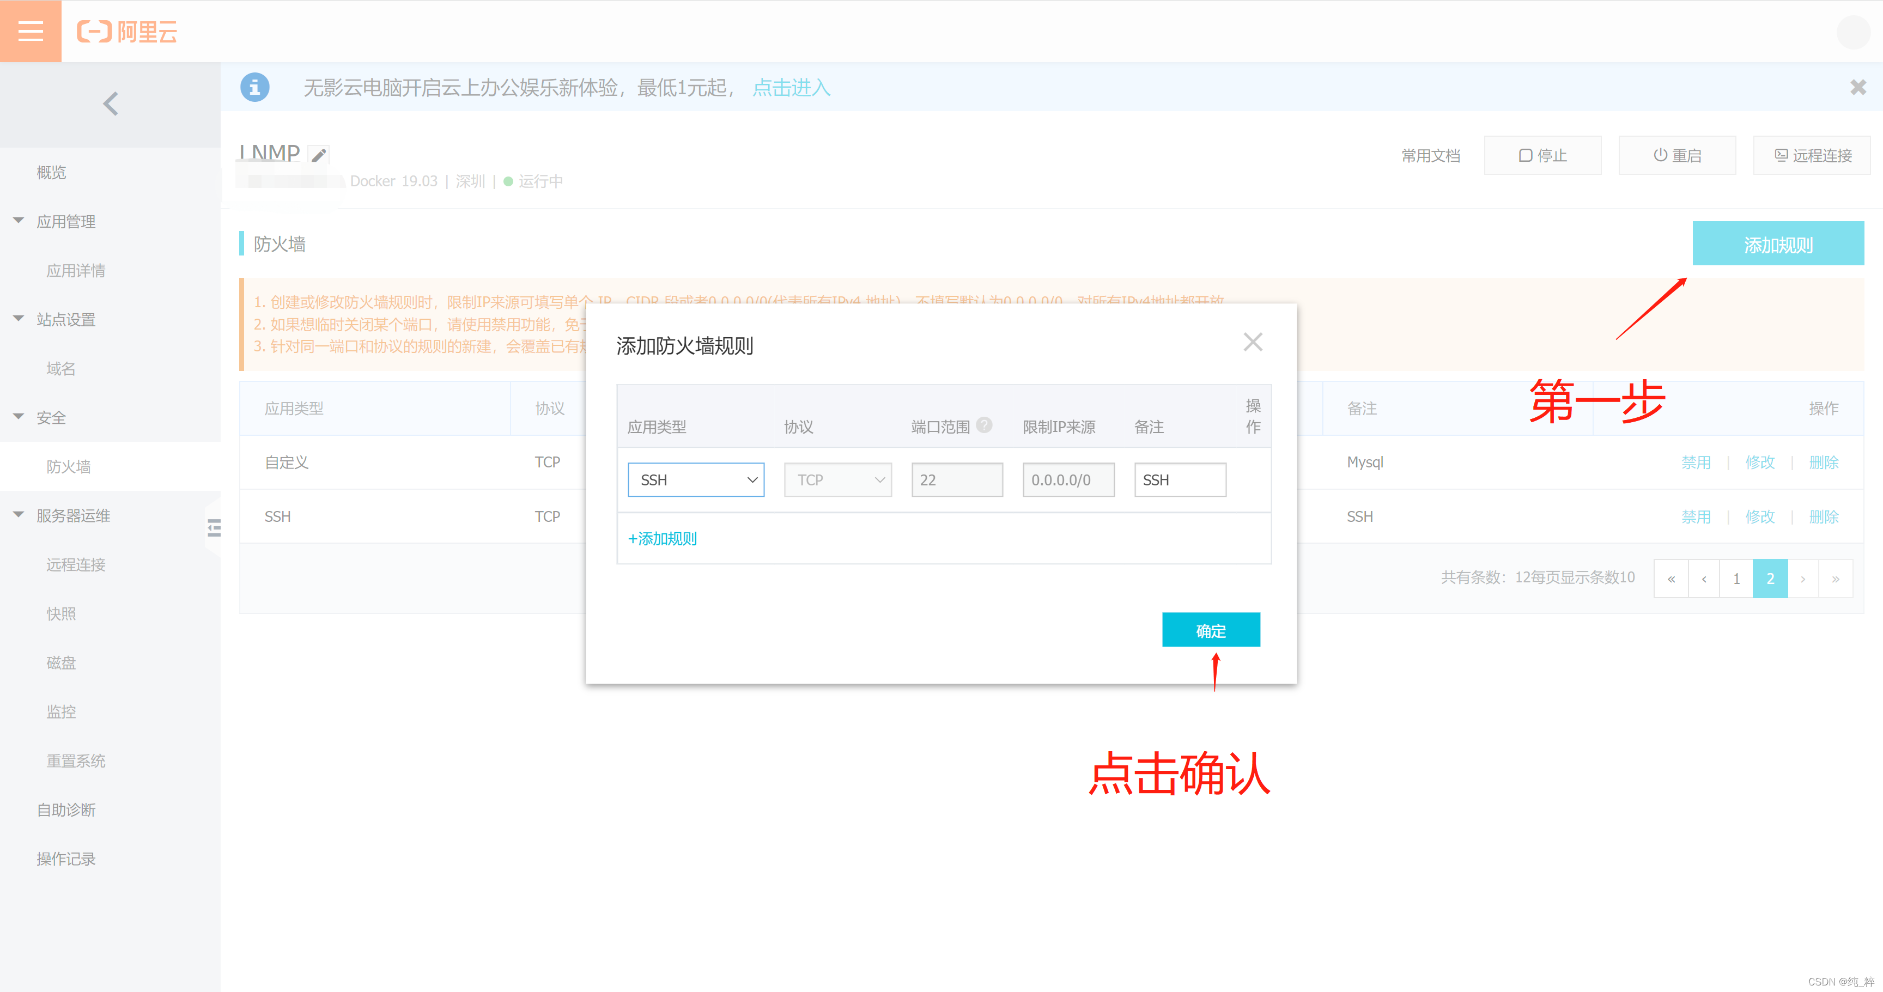This screenshot has height=992, width=1883.
Task: Open 远程连接 sidebar item
Action: point(76,564)
